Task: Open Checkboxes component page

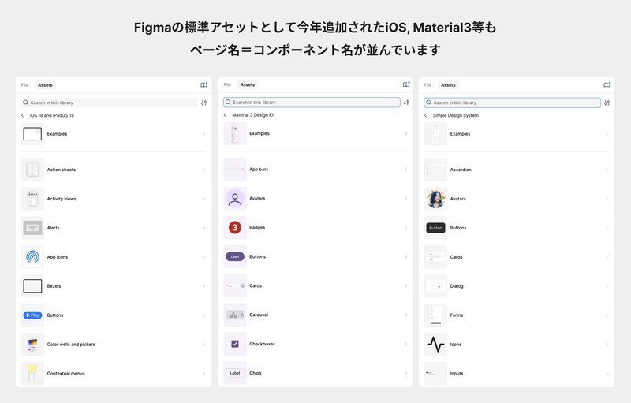Action: click(x=316, y=344)
